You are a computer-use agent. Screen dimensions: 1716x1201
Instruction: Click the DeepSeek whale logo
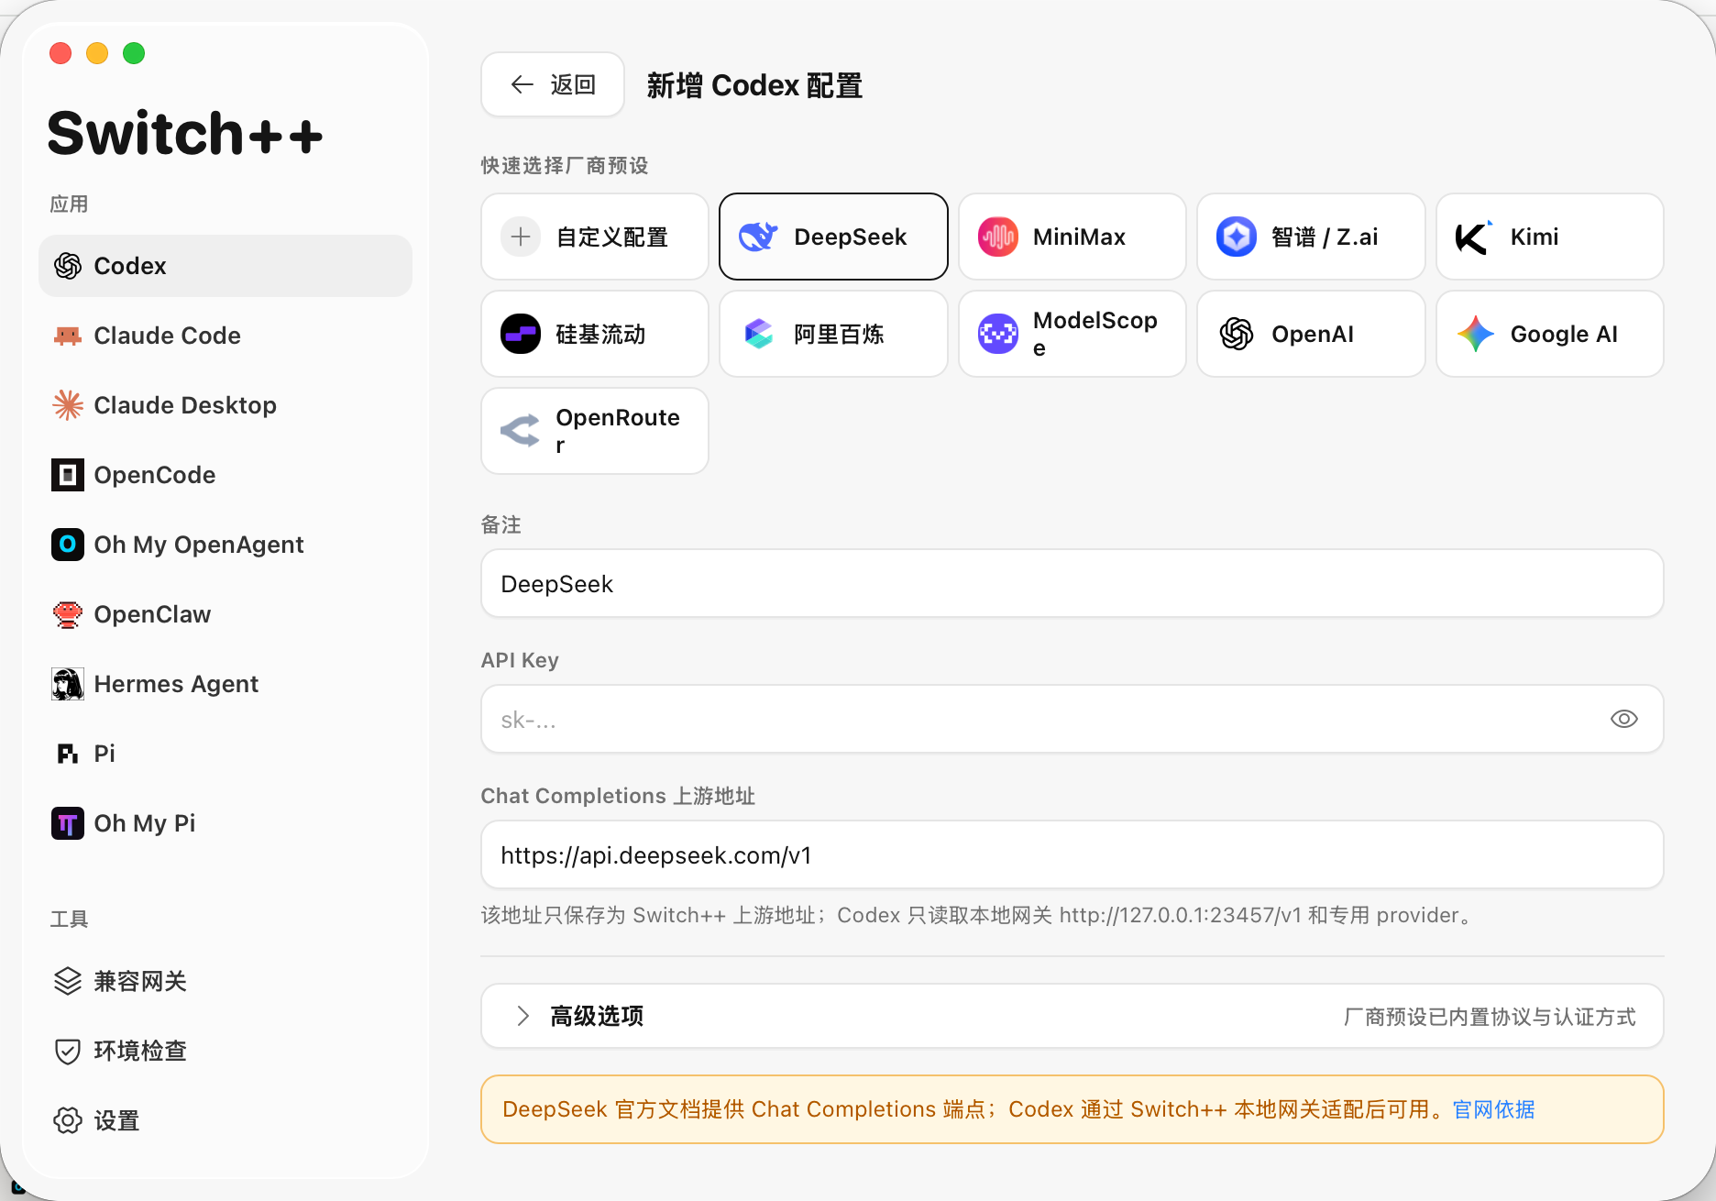(x=759, y=237)
